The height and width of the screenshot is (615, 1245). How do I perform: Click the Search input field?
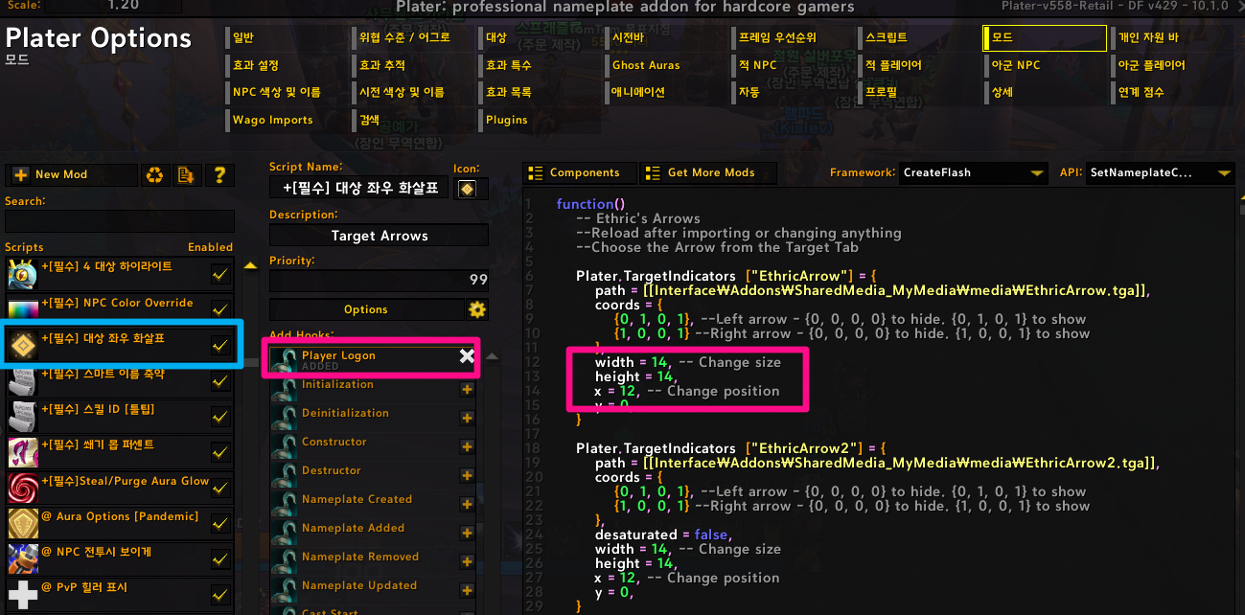[120, 221]
